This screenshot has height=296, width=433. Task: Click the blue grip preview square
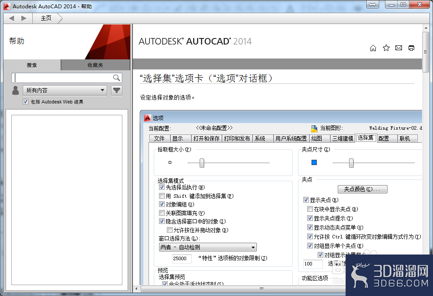(x=314, y=162)
